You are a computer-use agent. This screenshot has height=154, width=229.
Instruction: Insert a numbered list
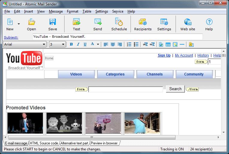(x=129, y=44)
